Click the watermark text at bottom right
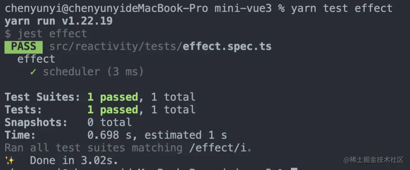Image resolution: width=410 pixels, height=170 pixels. coord(374,160)
